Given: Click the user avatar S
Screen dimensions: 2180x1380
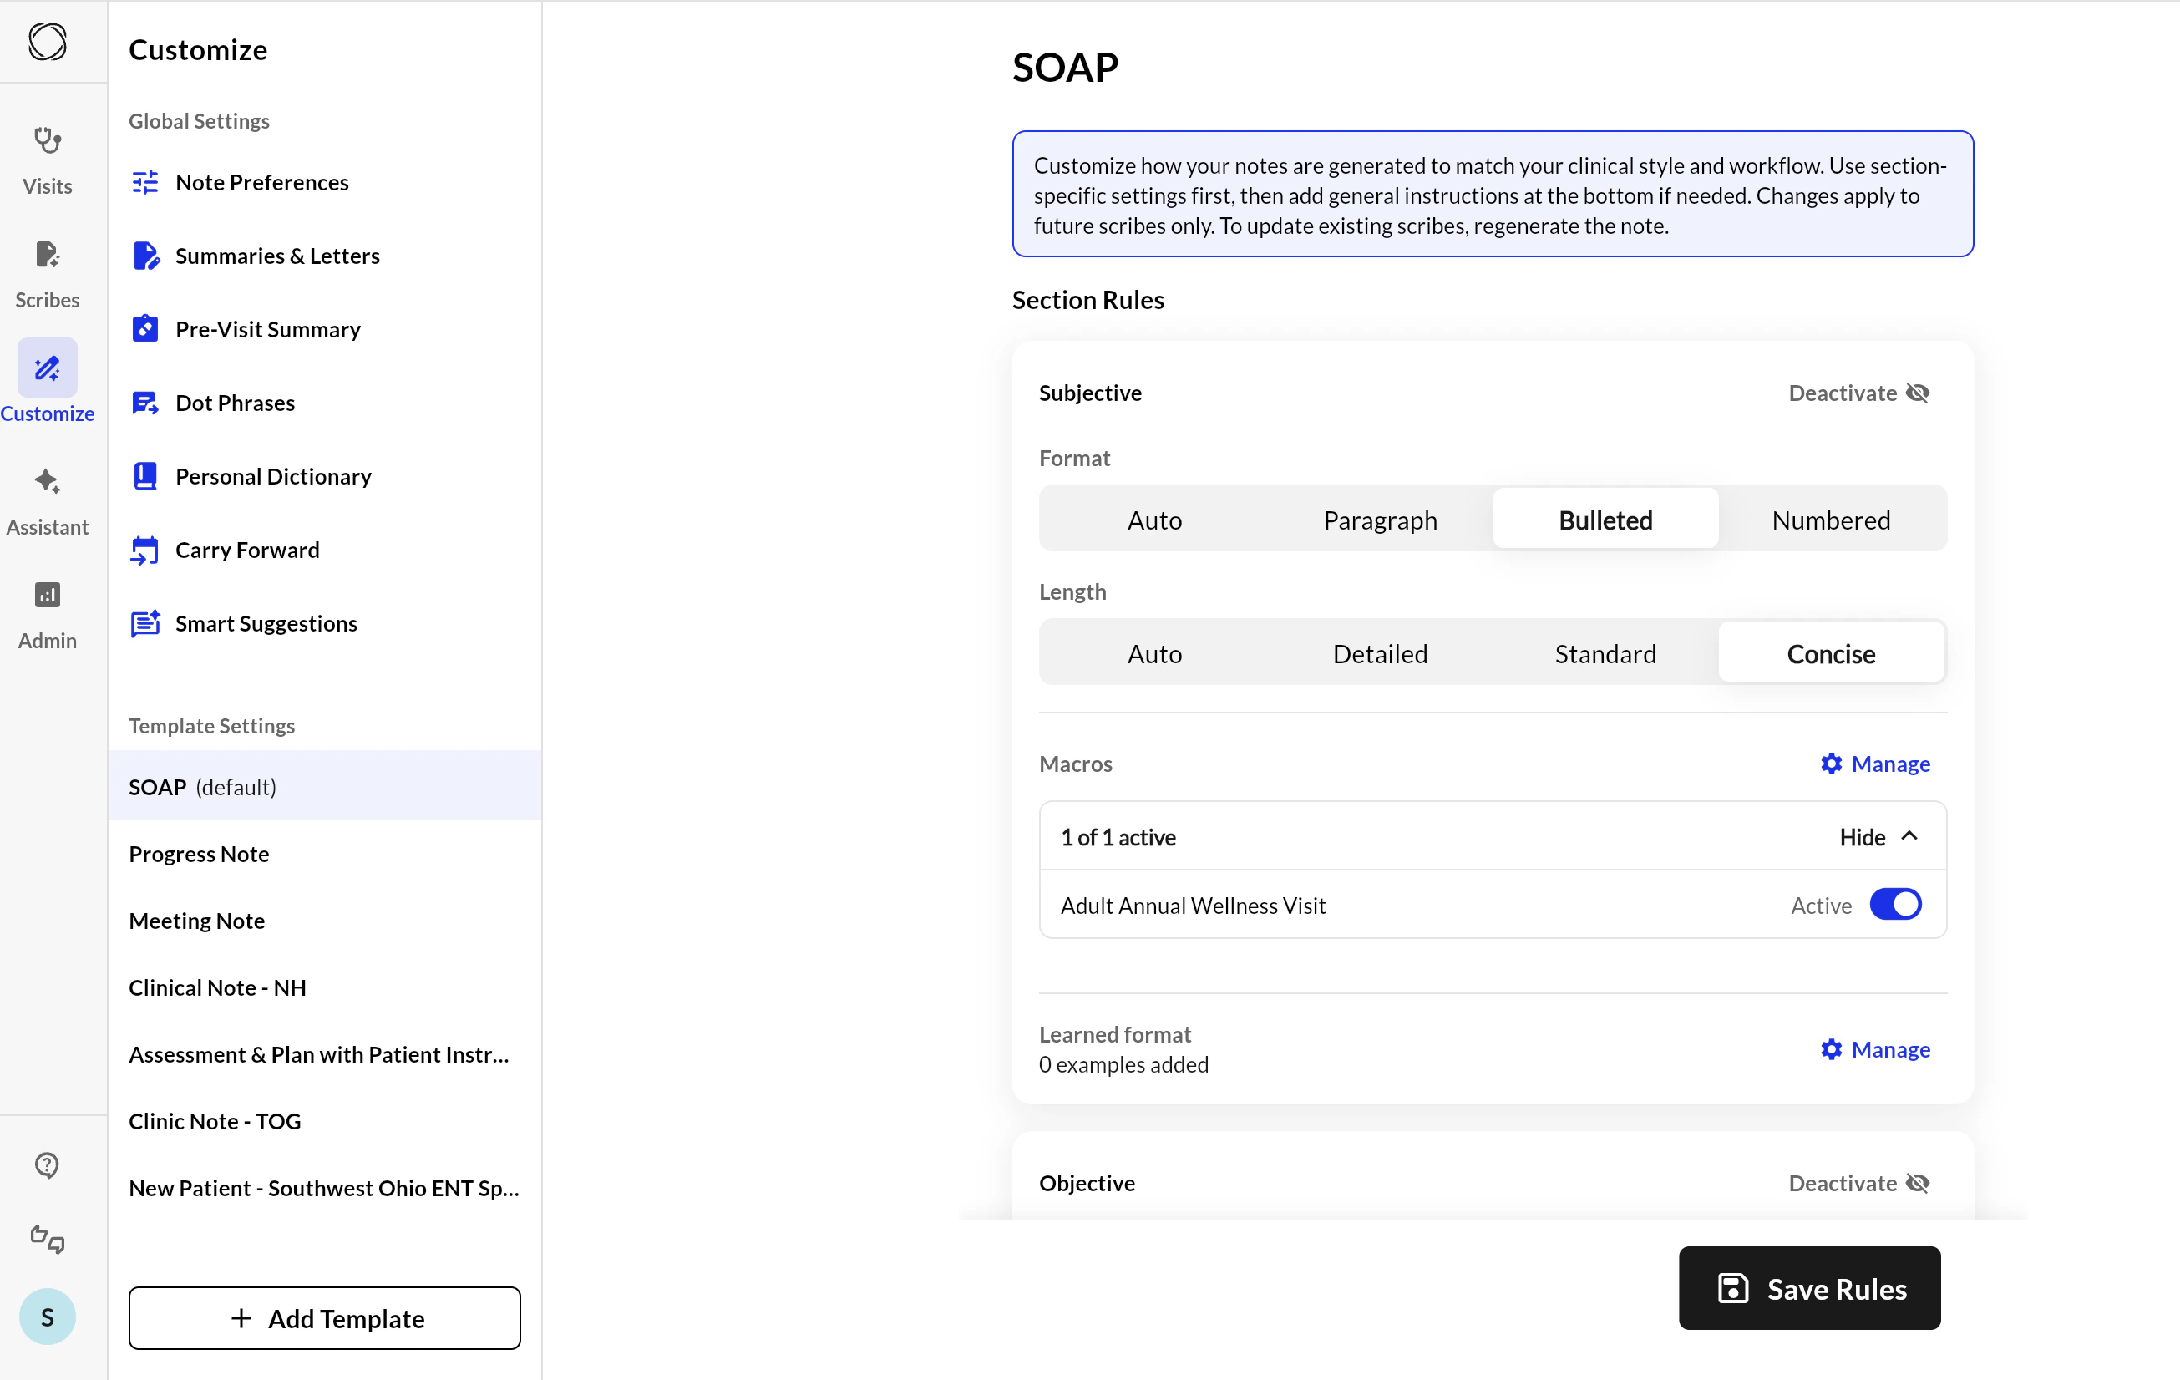Looking at the screenshot, I should 47,1317.
